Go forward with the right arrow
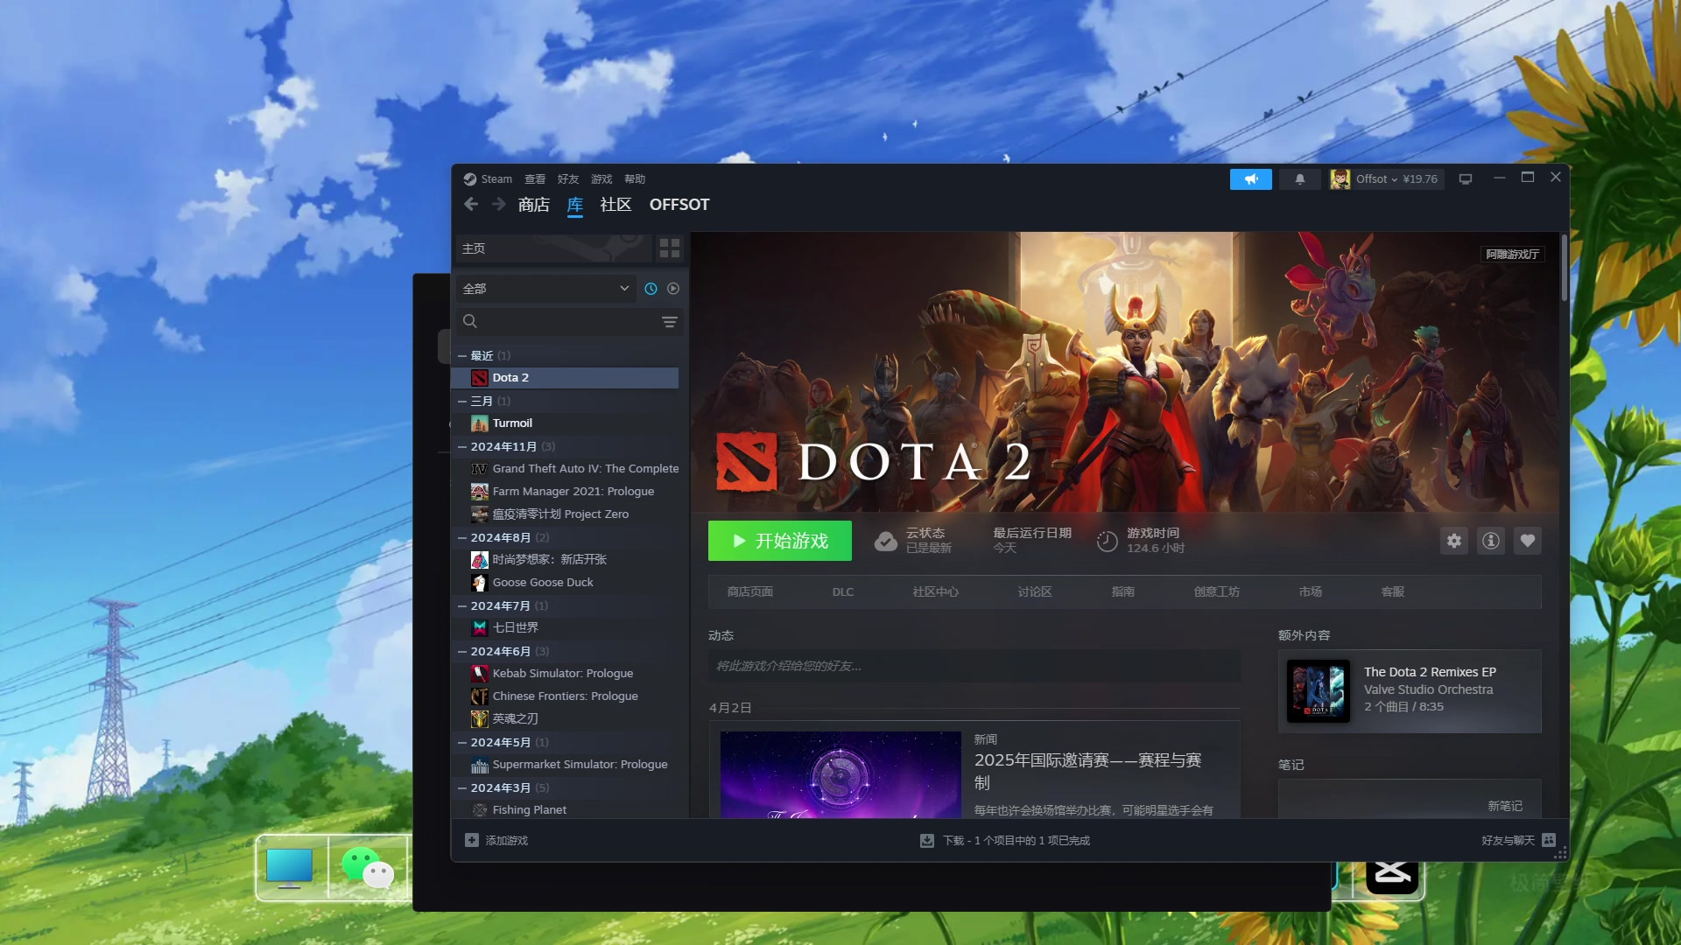 (499, 204)
